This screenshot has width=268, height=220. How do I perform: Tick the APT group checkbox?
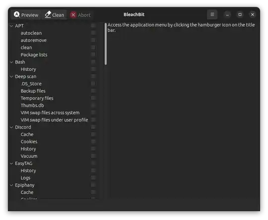coord(93,25)
